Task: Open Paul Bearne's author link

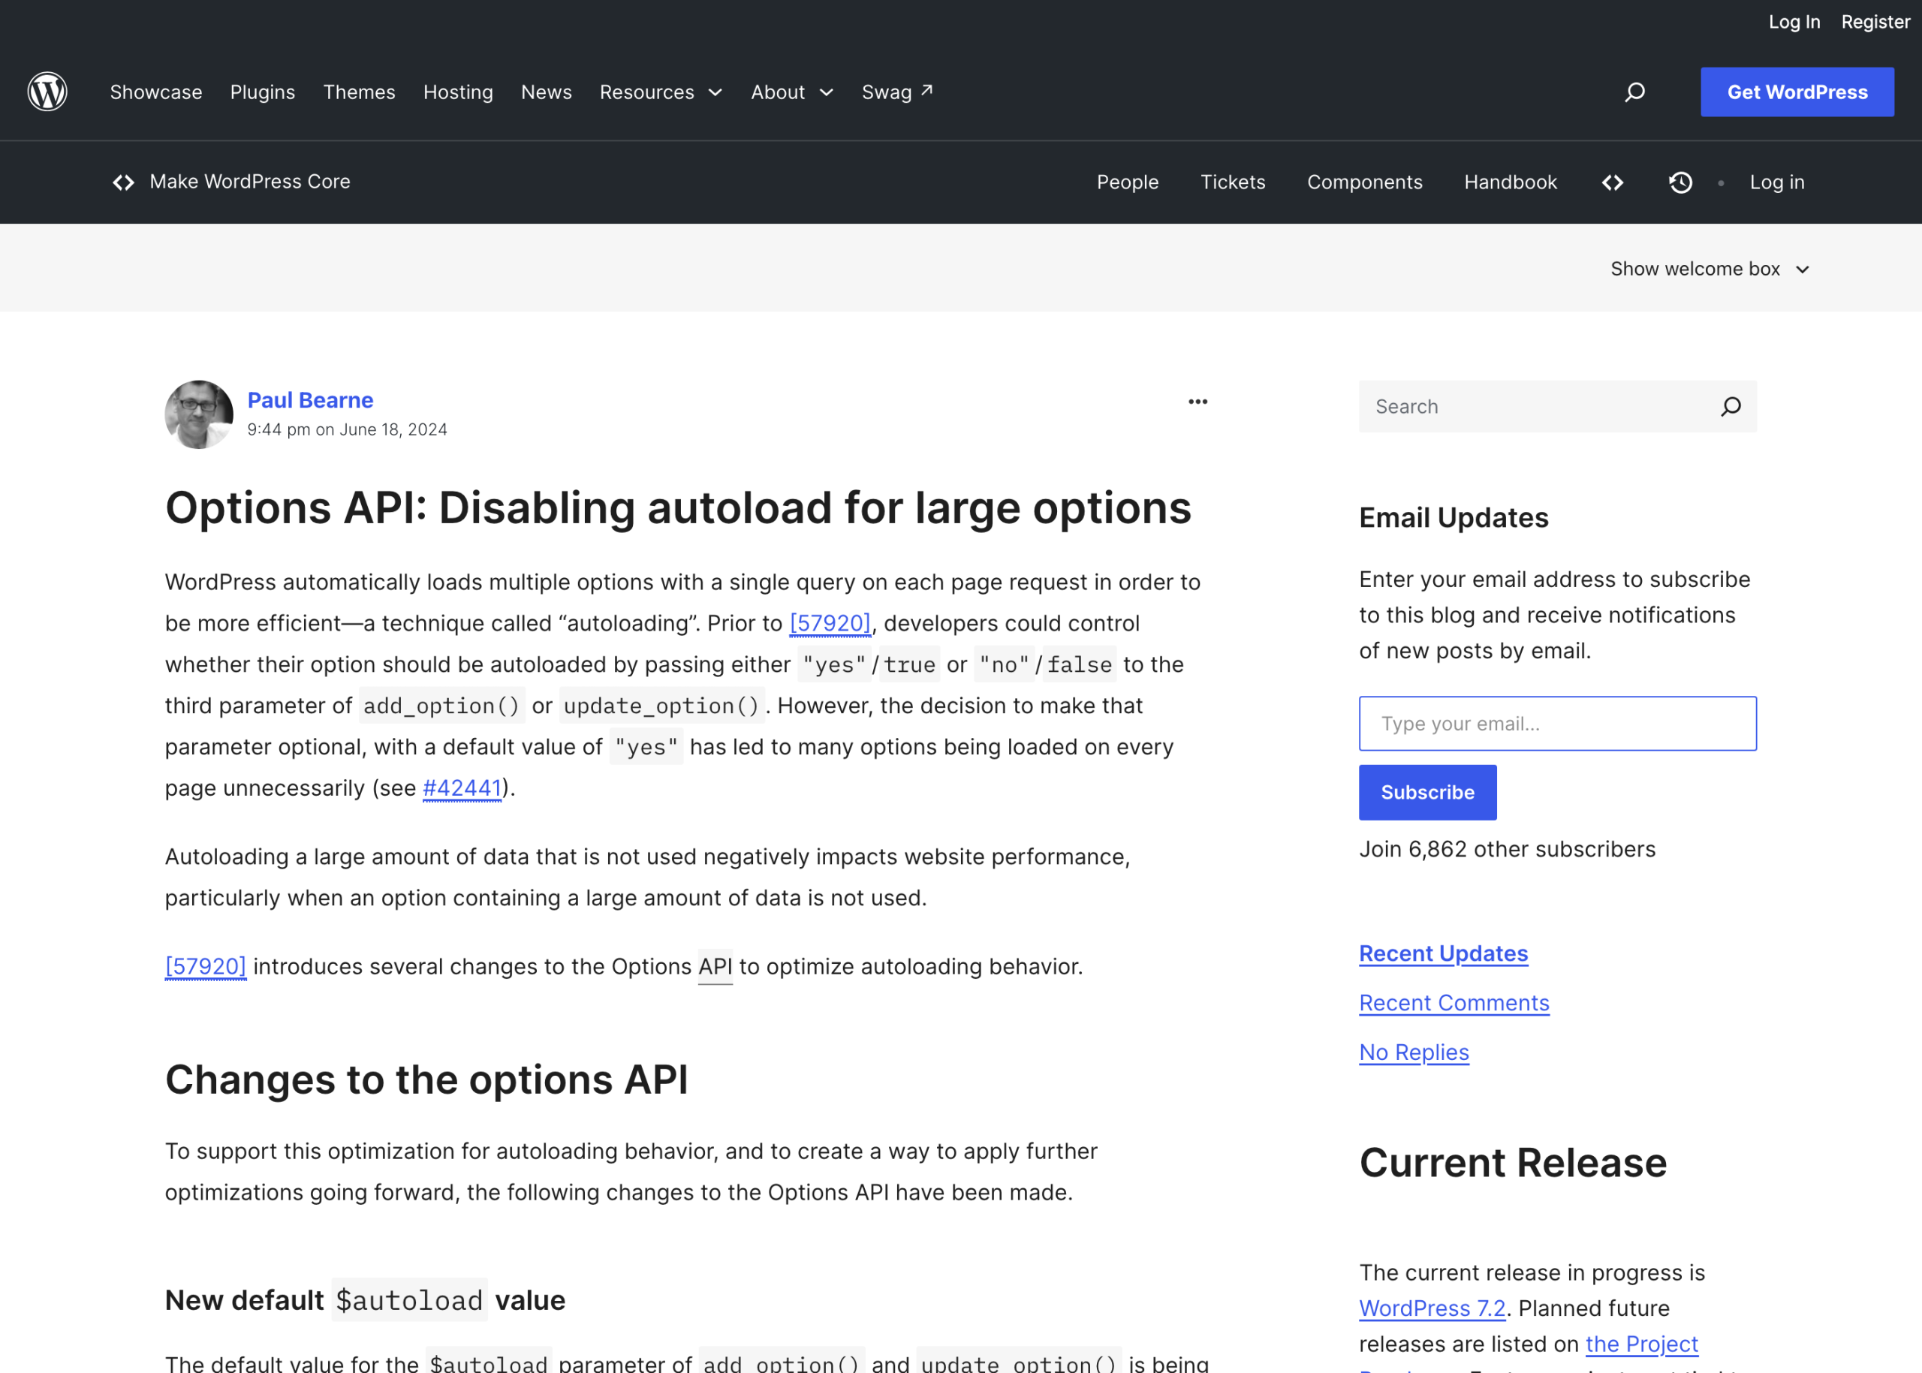Action: 310,400
